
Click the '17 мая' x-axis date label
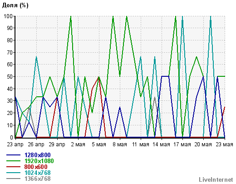point(182,144)
